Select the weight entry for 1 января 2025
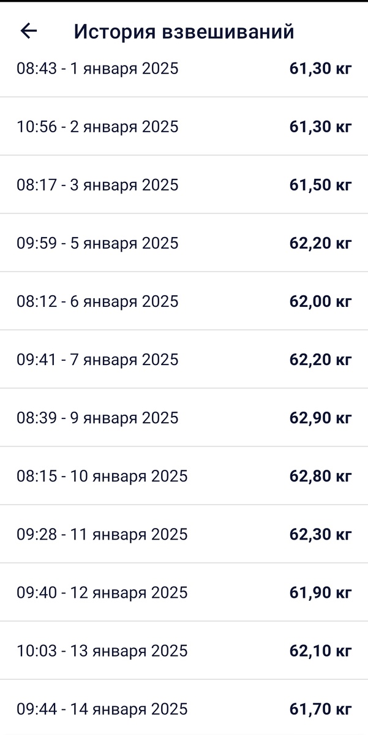 (x=184, y=69)
